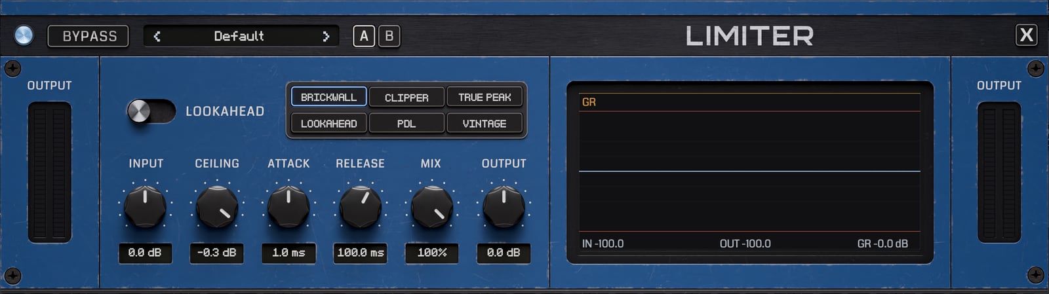Select TRUE PEAK limiter mode
The height and width of the screenshot is (294, 1049).
[485, 97]
